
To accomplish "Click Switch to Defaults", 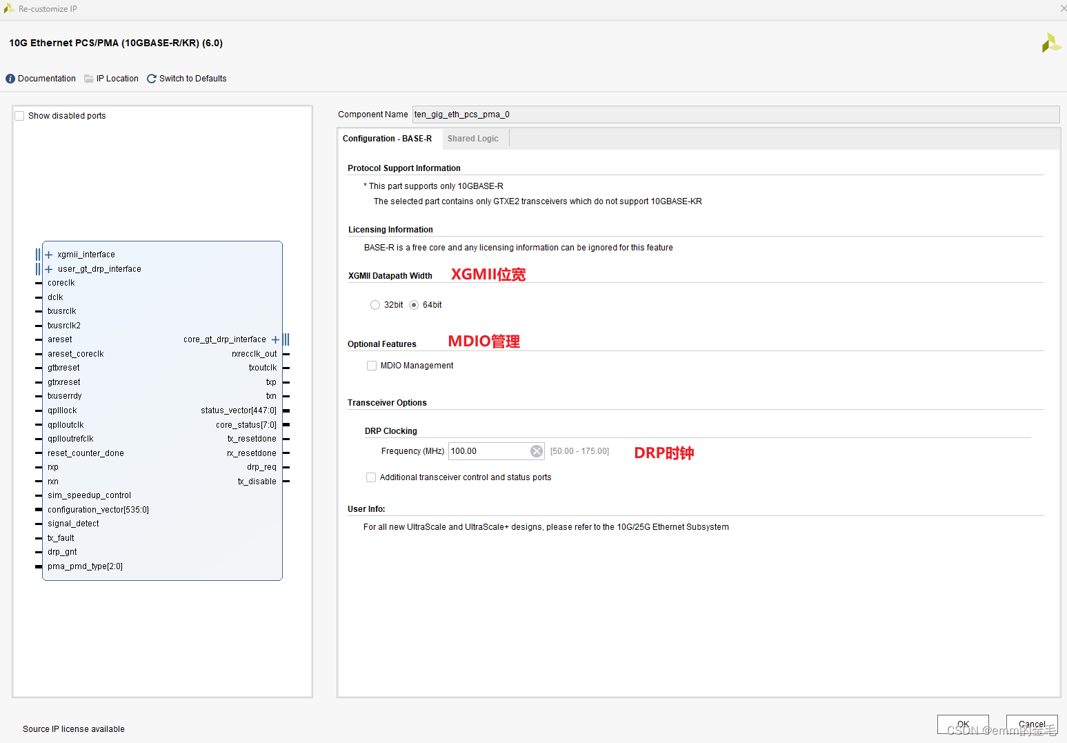I will [192, 79].
